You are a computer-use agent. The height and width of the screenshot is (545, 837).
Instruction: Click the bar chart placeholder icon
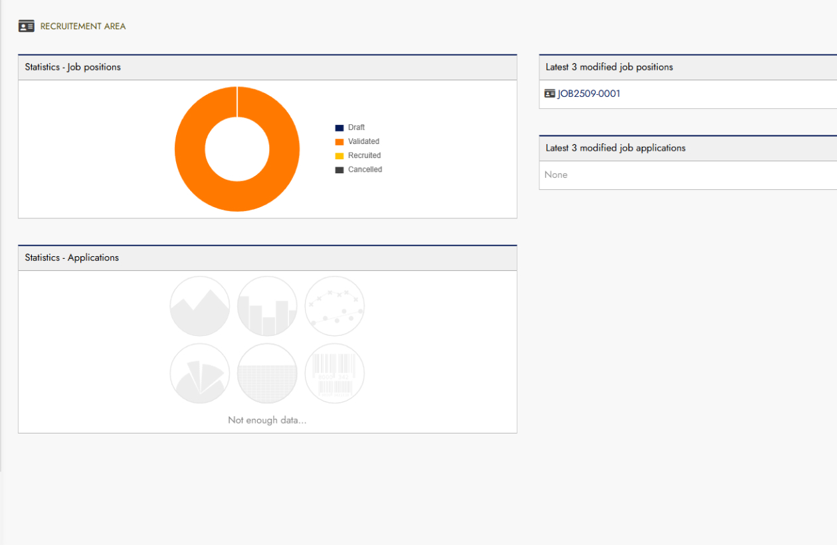[267, 306]
